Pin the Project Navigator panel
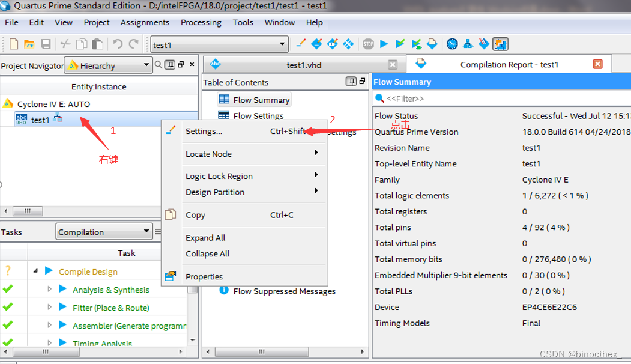This screenshot has height=364, width=631. click(171, 64)
